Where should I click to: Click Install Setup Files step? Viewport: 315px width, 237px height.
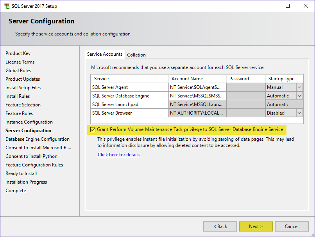[x=23, y=88]
